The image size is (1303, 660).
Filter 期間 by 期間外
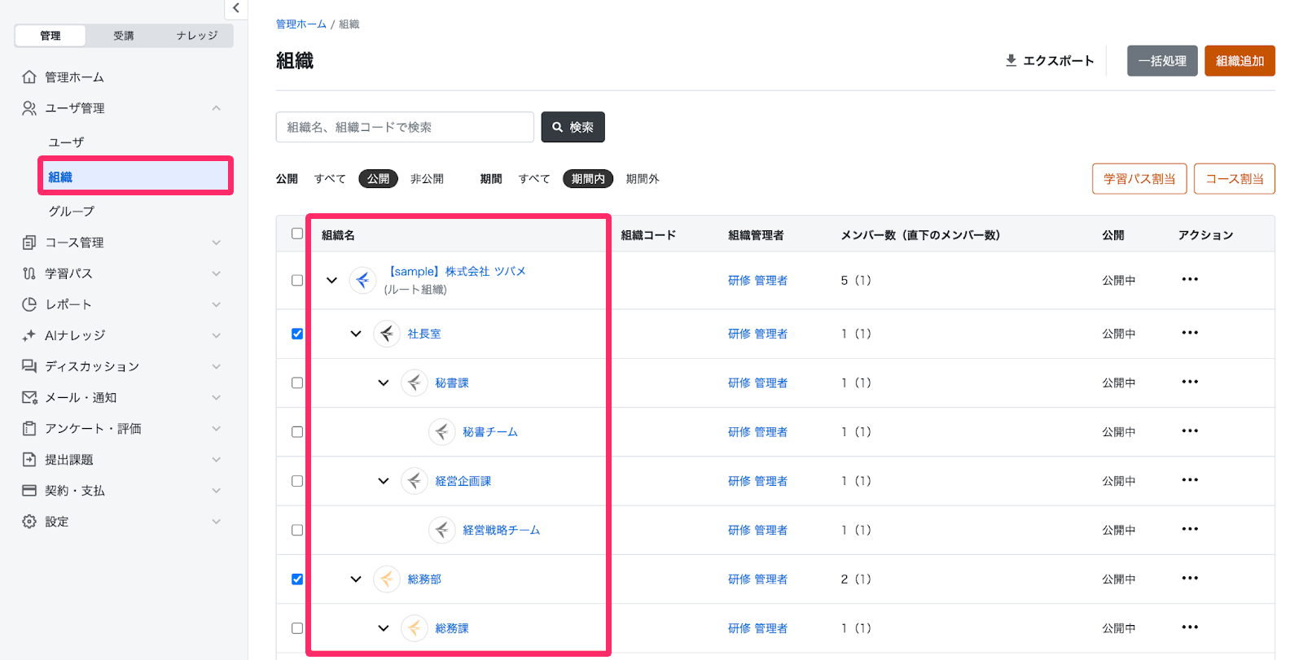pos(643,179)
